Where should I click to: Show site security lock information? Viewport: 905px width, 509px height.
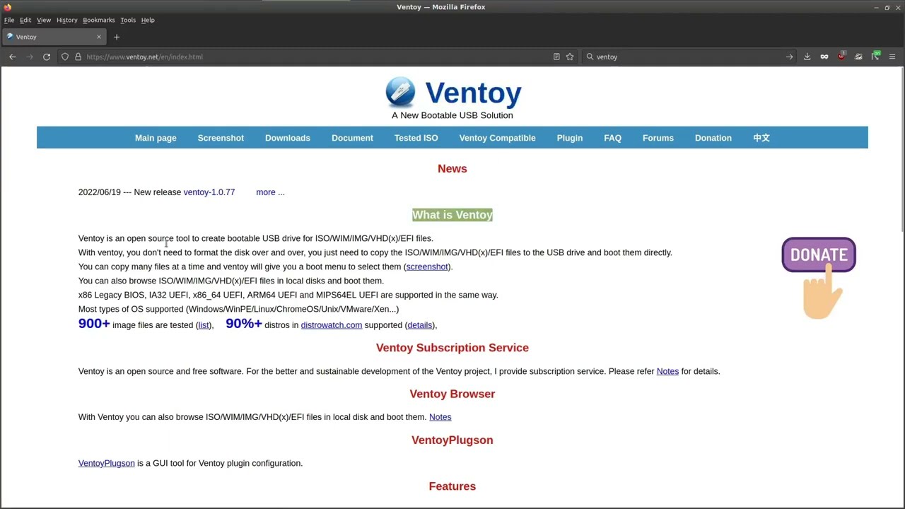78,57
